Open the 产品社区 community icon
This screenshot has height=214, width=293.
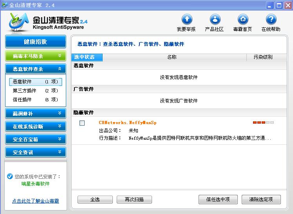(215, 19)
